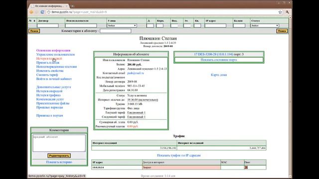This screenshot has width=319, height=179.
Task: Click the left Поиск search button
Action: [x=34, y=31]
